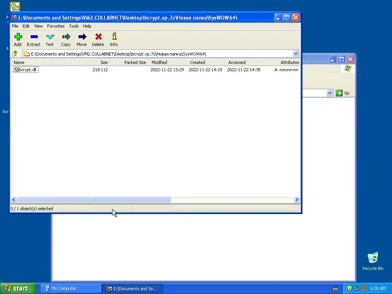Close the rear My Computer window
392x294 pixels.
tap(350, 59)
